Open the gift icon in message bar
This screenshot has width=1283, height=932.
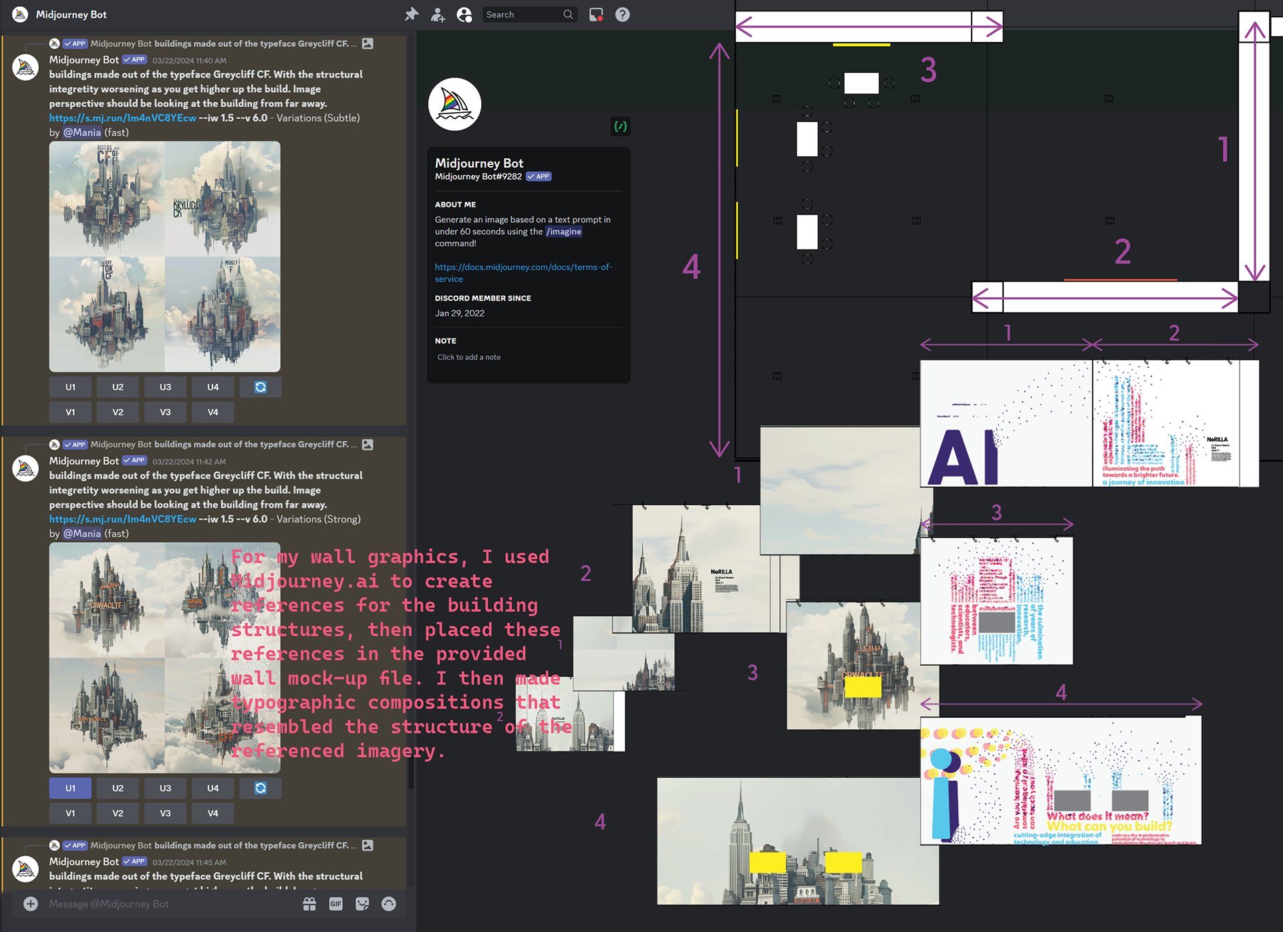309,903
